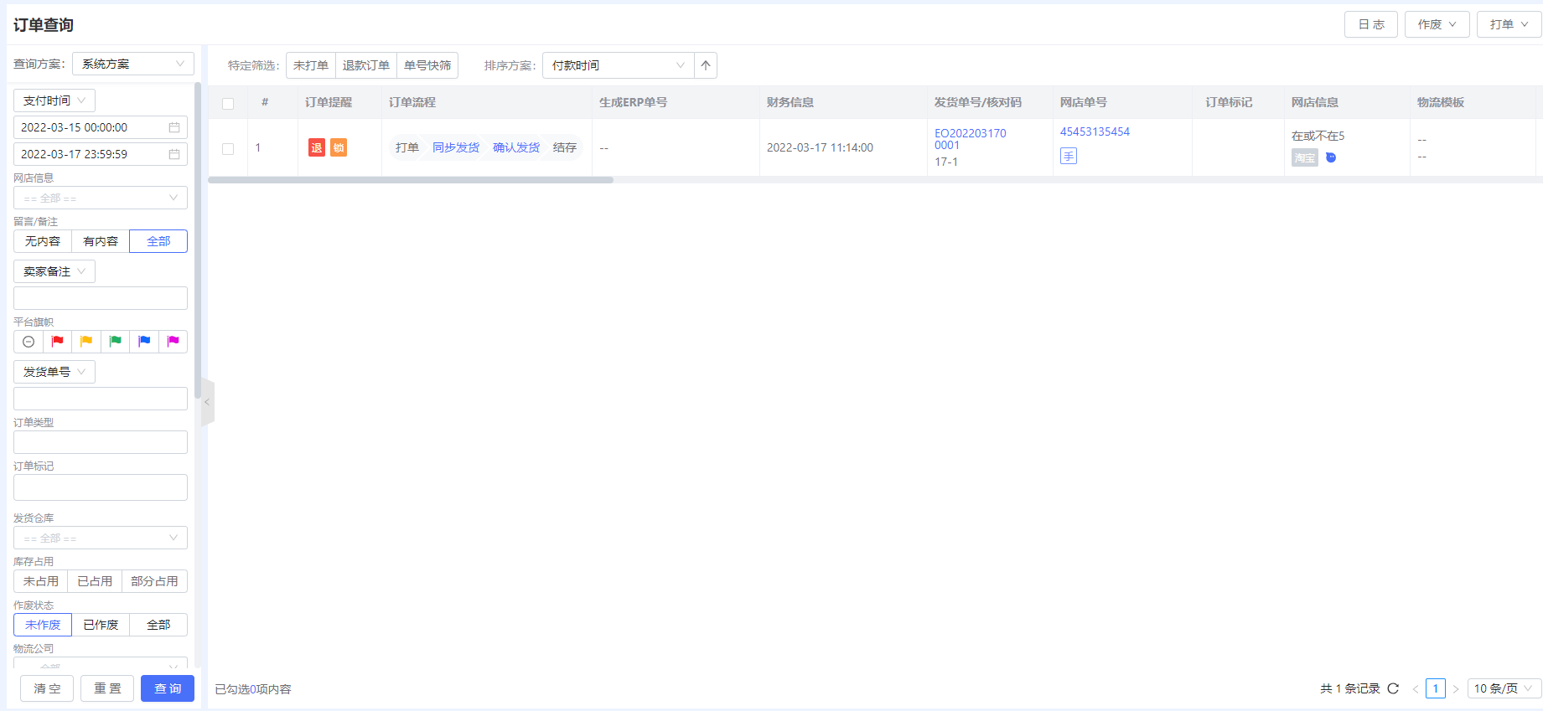The width and height of the screenshot is (1543, 711).
Task: Go to page 1
Action: click(1436, 688)
